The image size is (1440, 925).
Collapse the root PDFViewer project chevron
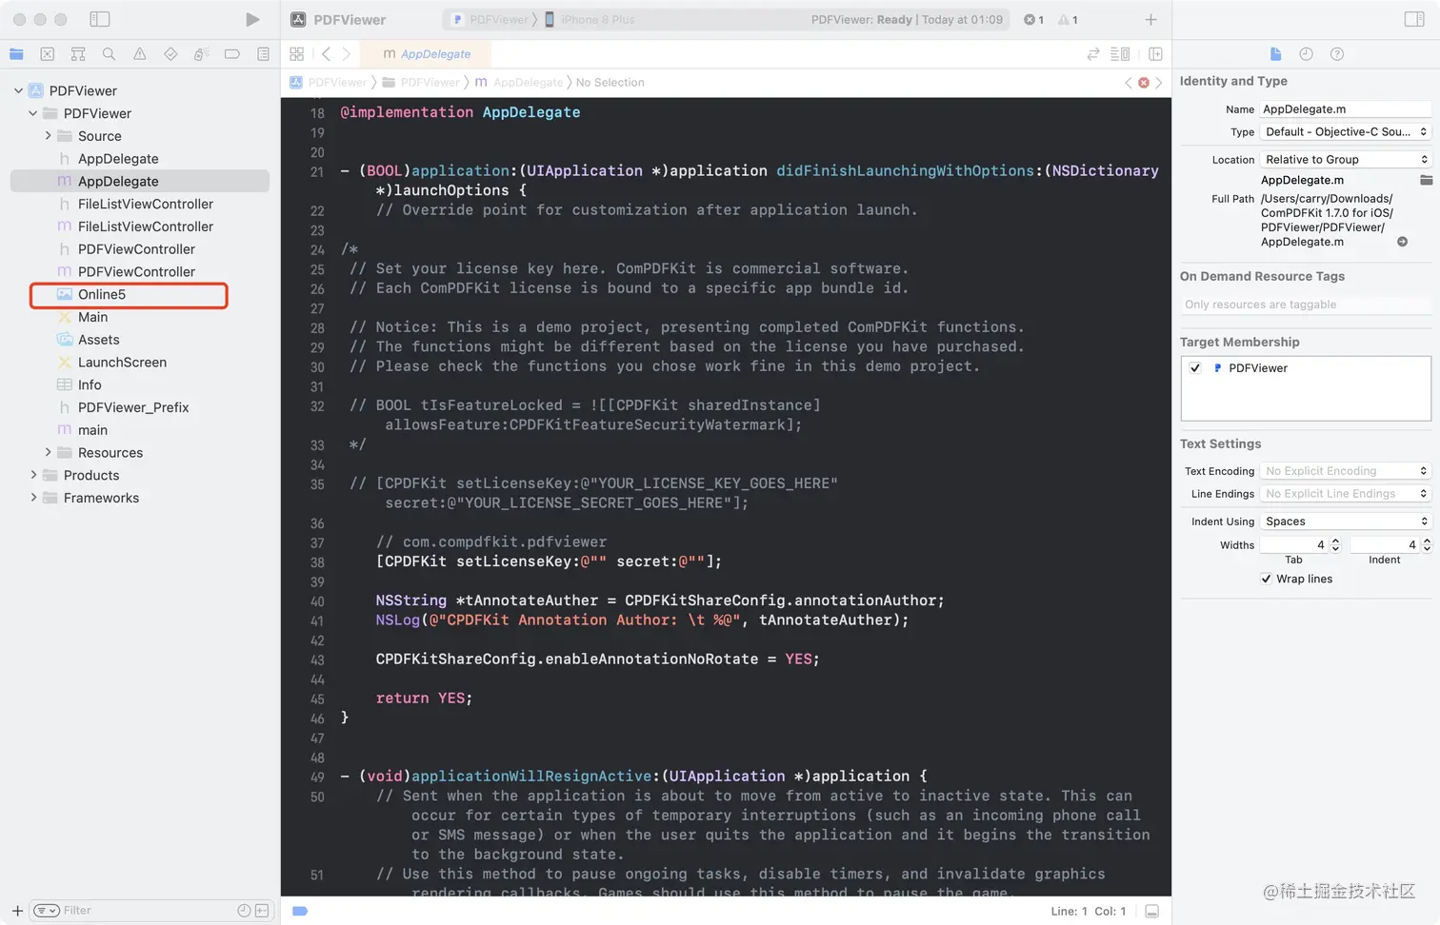coord(18,90)
